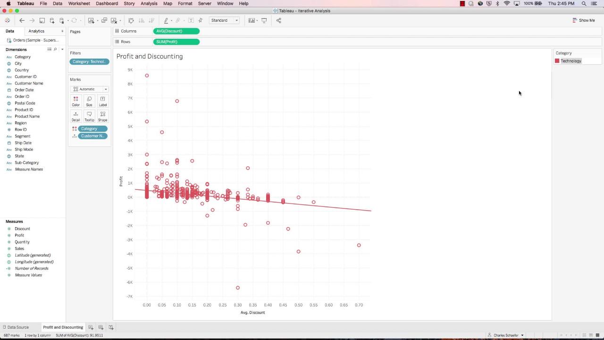
Task: Open the Show/hide cards dropdown arrow
Action: click(257, 21)
